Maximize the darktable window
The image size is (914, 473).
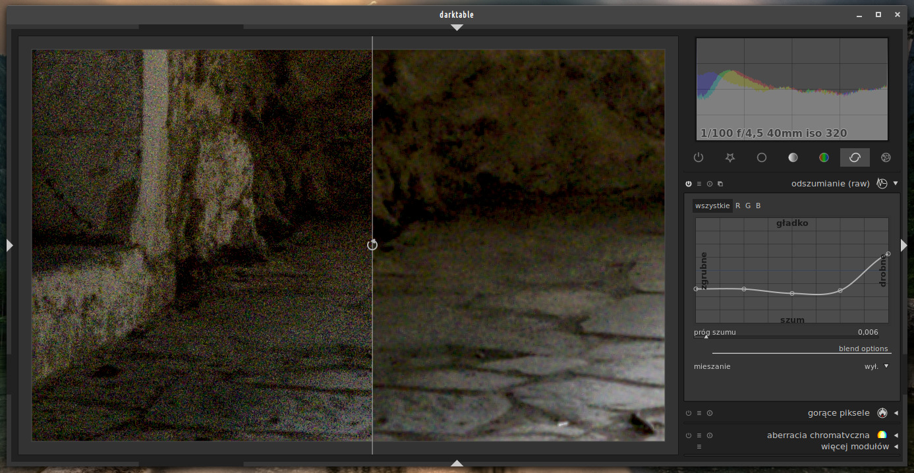[878, 14]
